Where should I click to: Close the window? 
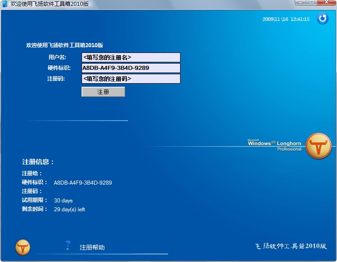[x=326, y=3]
